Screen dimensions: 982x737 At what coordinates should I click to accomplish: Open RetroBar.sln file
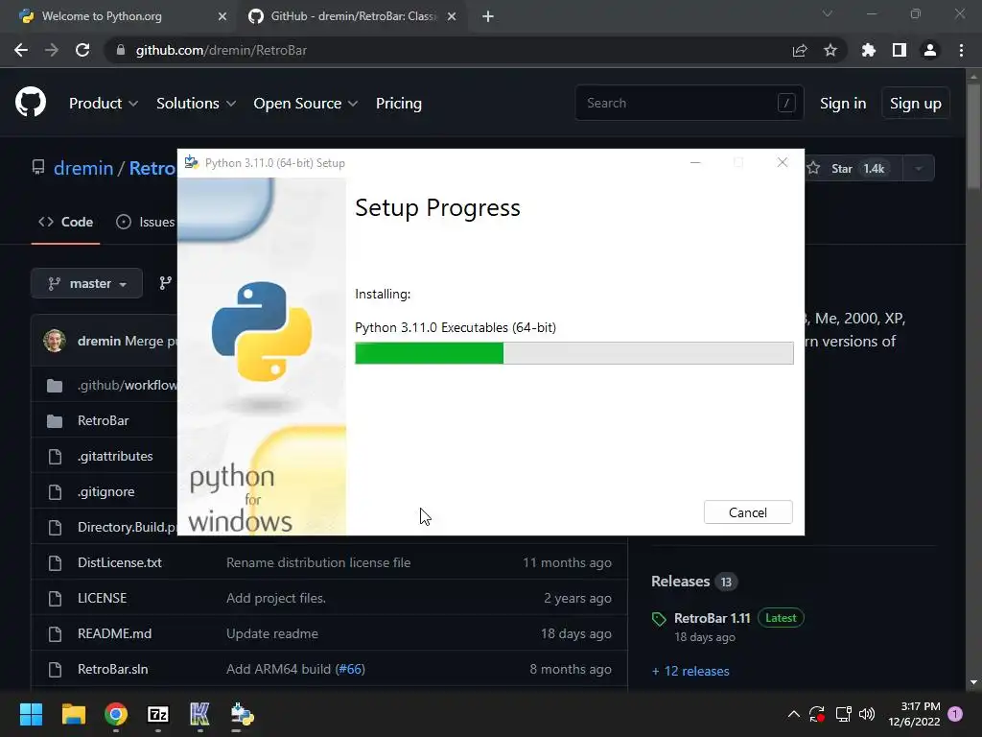(x=113, y=669)
